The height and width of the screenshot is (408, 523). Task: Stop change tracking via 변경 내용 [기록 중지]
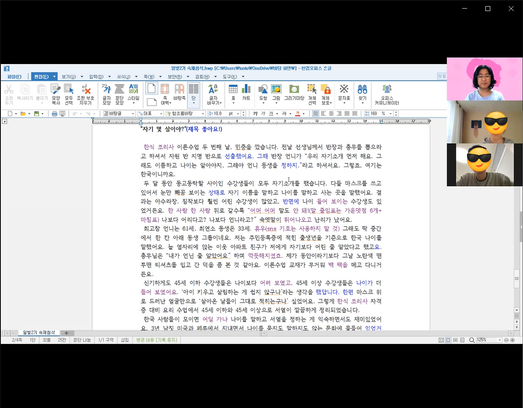point(156,340)
